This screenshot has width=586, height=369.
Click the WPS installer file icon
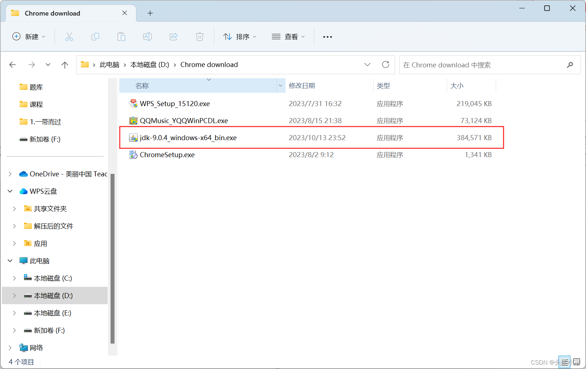point(133,104)
